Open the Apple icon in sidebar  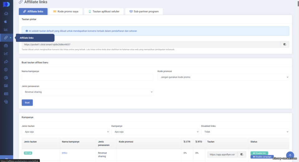point(6,21)
